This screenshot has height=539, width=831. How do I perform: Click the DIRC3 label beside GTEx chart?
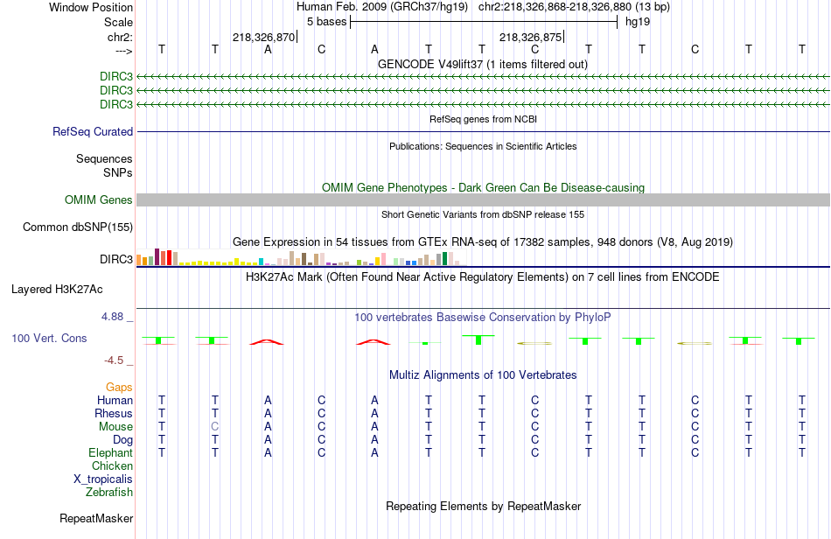click(116, 259)
